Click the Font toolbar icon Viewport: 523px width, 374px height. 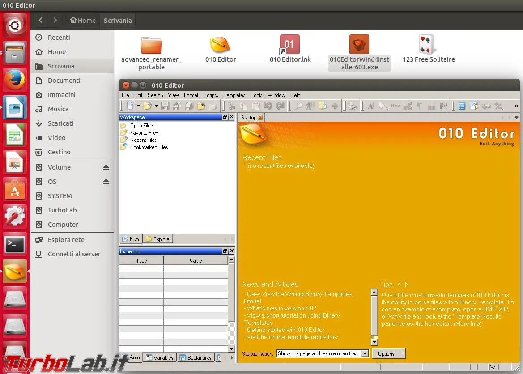click(x=371, y=106)
